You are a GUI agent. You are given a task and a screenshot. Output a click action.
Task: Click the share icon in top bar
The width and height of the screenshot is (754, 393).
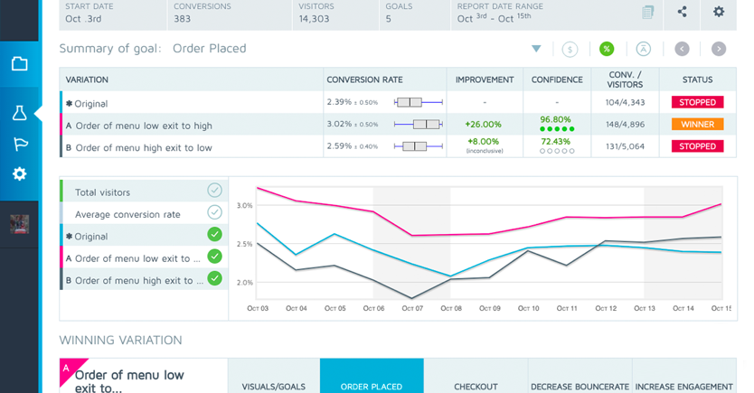[683, 12]
